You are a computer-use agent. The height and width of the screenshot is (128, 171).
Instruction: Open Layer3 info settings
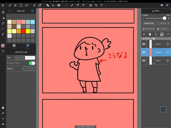(168, 52)
